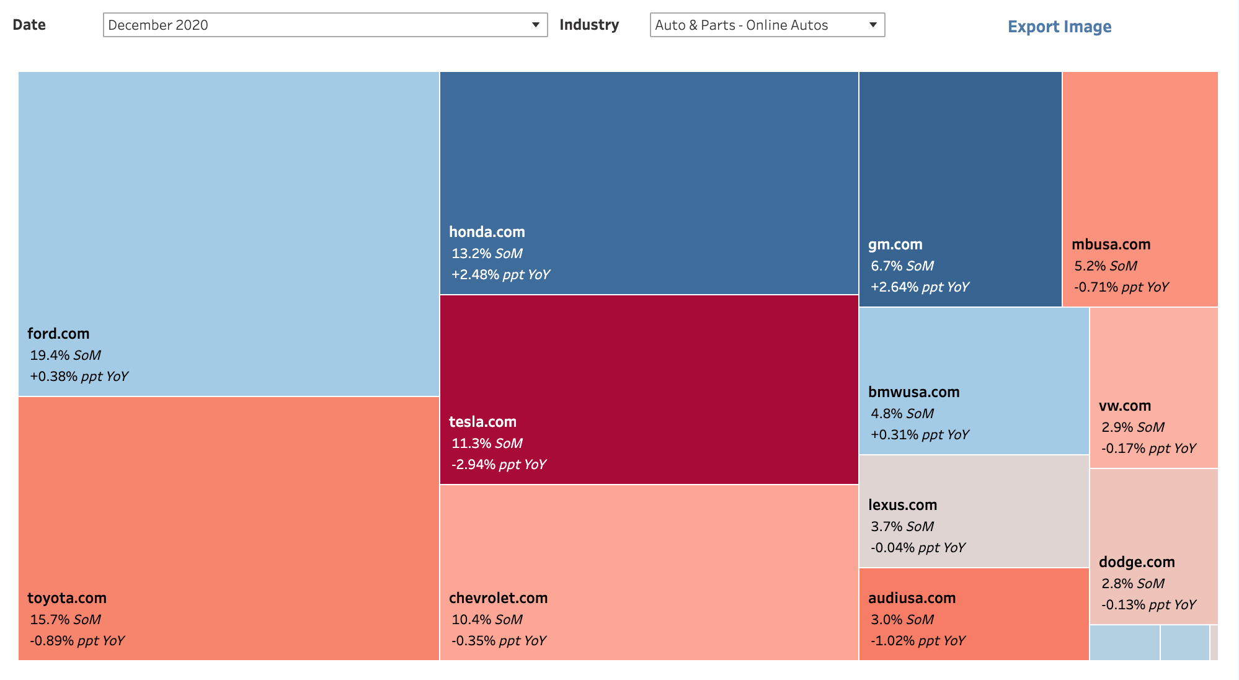Select the audiusa.com tile
This screenshot has height=680, width=1239.
(974, 614)
